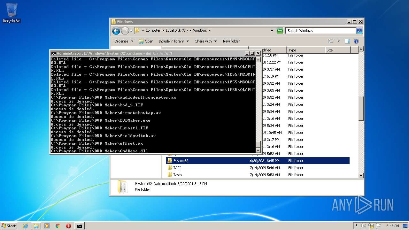Launch Chrome from taskbar
This screenshot has width=409, height=230.
[x=58, y=226]
